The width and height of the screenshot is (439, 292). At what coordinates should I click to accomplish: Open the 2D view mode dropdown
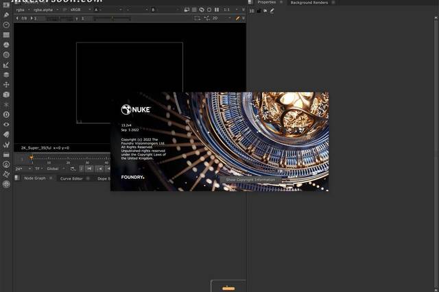[x=222, y=19]
